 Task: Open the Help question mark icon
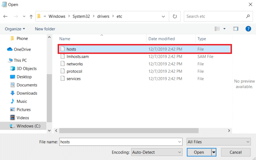point(248,29)
